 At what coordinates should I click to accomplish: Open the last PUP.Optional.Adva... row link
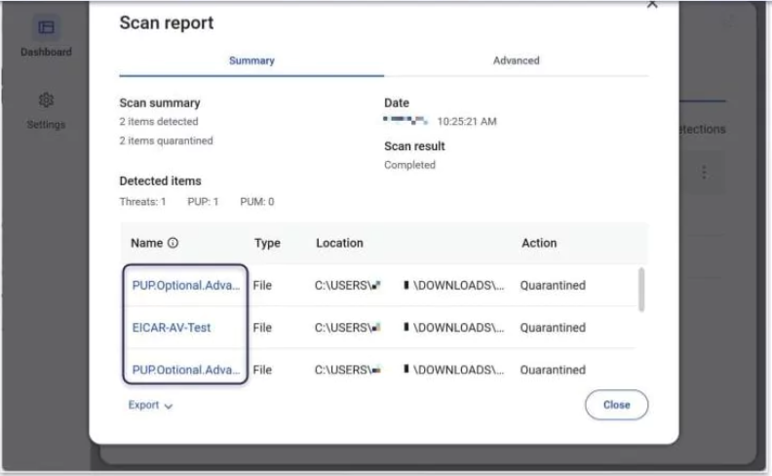(x=185, y=370)
